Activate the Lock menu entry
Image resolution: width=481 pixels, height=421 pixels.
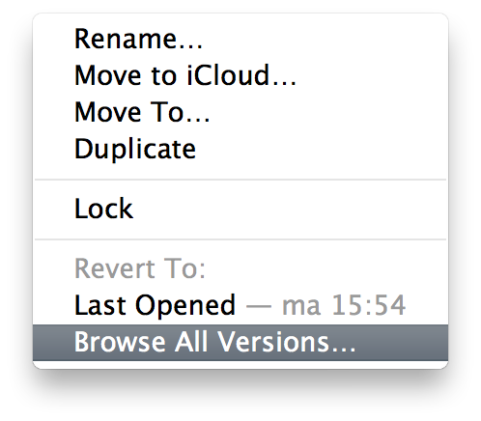[x=240, y=209]
